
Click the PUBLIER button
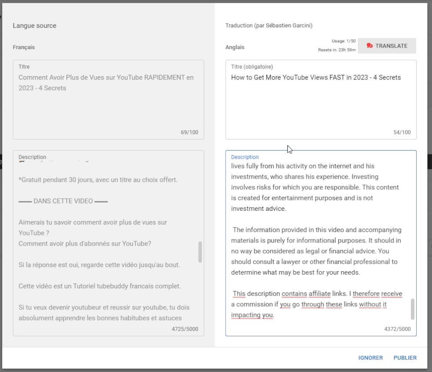[x=405, y=357]
